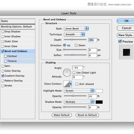
Task: Enable the Pattern Overlay checkbox
Action: (x=3, y=81)
